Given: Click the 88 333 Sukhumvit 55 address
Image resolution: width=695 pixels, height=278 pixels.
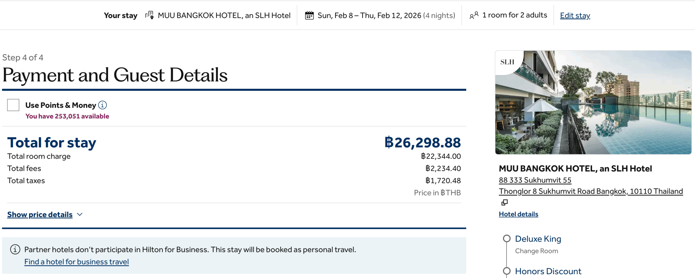Looking at the screenshot, I should coord(535,180).
